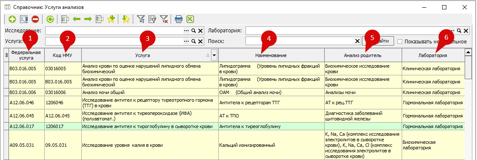Select cell Анализы мочи
Viewport: 477px width, 160px height.
[x=363, y=92]
